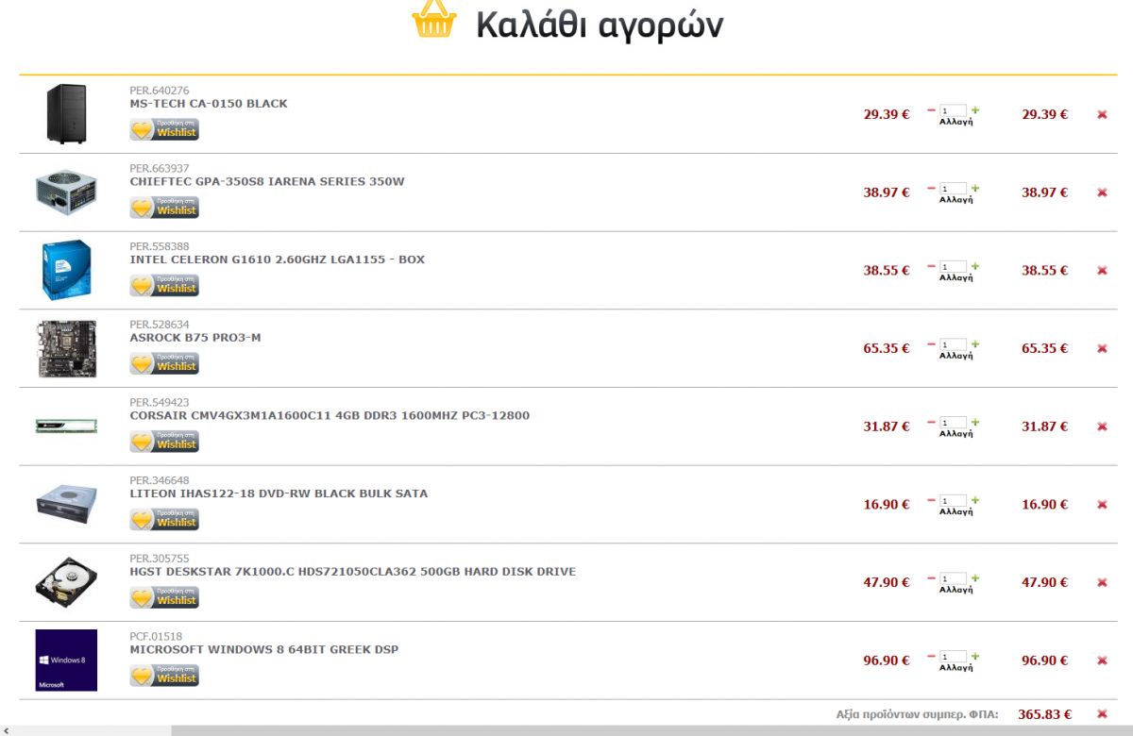Image resolution: width=1133 pixels, height=736 pixels.
Task: Decrease quantity of MICROSOFT WINDOWS 8
Action: click(931, 657)
